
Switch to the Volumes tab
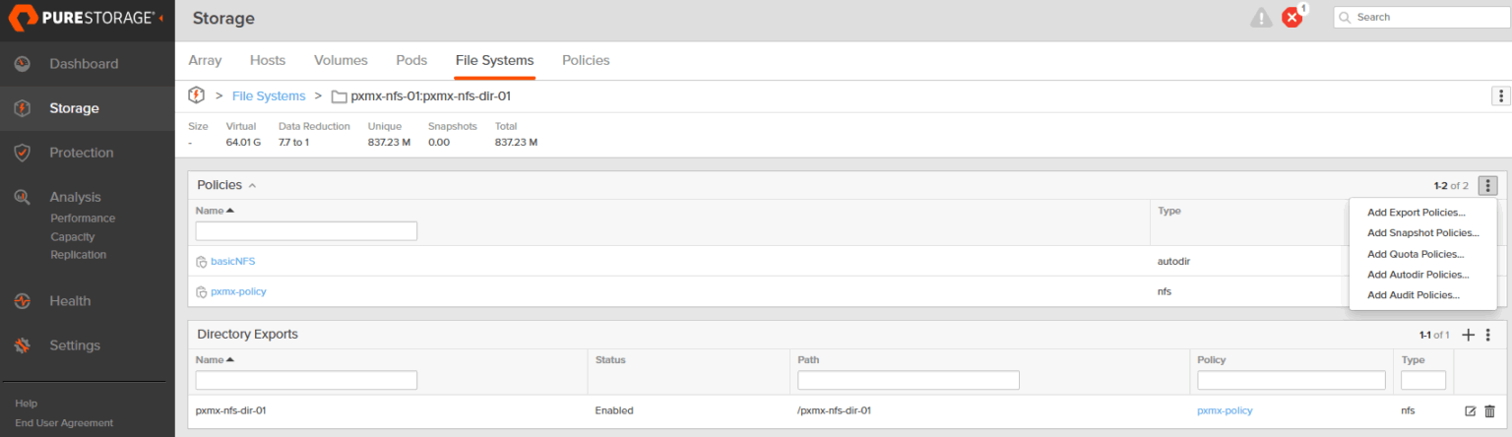(341, 60)
